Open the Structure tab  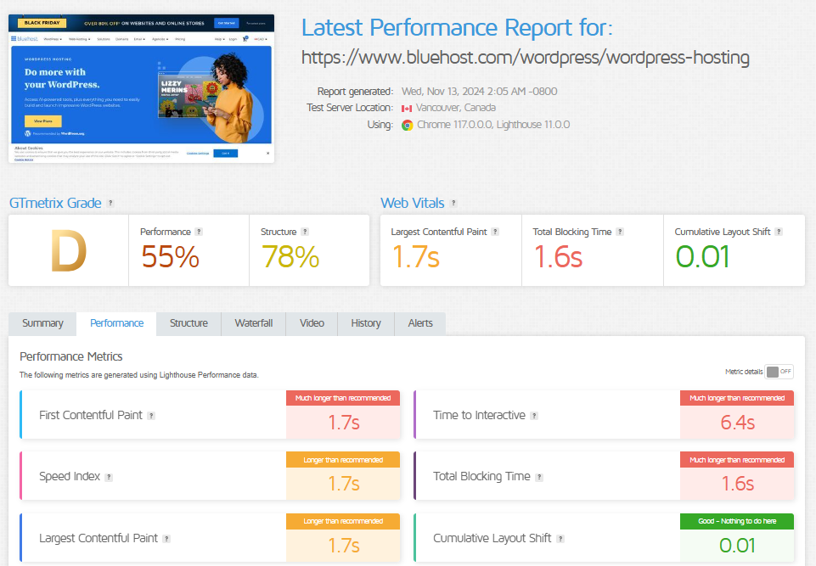point(189,323)
